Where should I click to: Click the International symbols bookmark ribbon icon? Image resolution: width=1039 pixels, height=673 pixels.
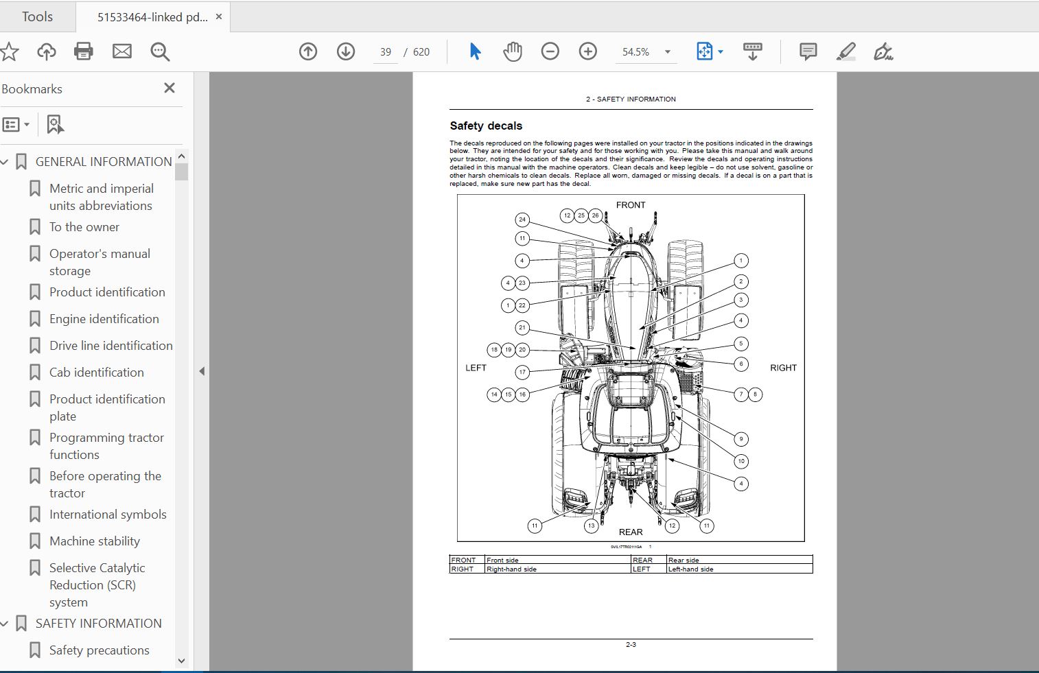click(35, 515)
